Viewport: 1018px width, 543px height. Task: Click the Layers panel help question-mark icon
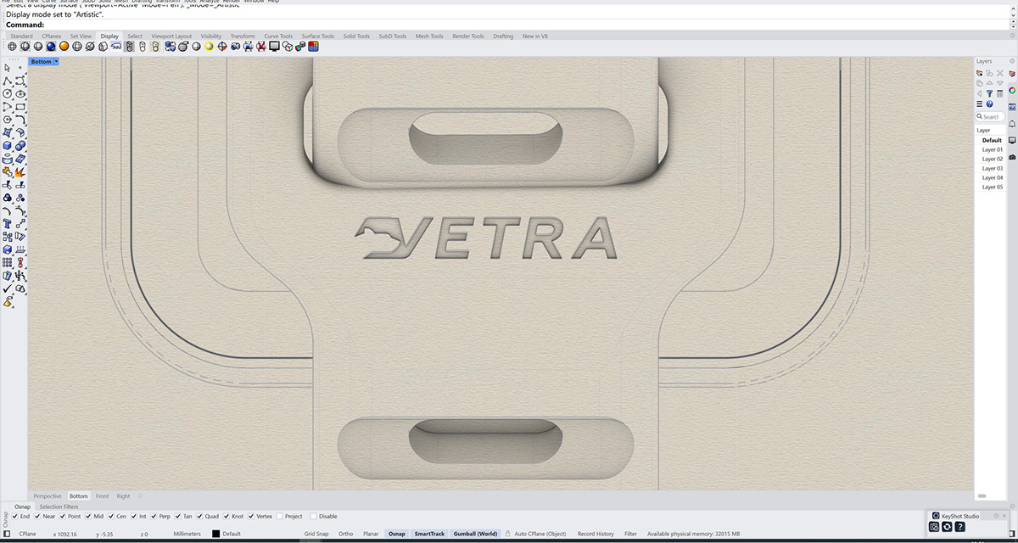(x=990, y=104)
